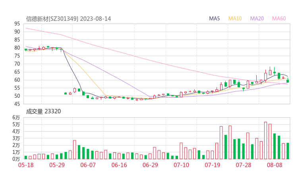Click the 0万 volume axis label
The image size is (294, 174).
pos(16,159)
